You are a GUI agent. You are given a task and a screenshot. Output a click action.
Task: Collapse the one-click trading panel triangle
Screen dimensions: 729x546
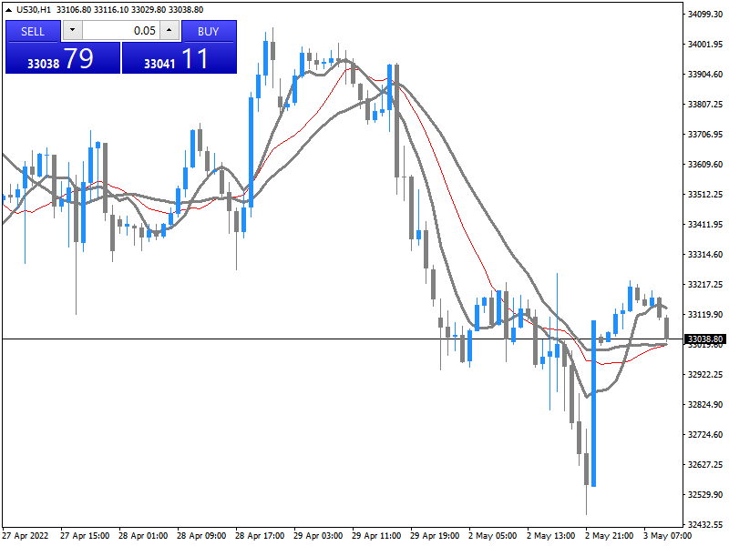point(8,9)
